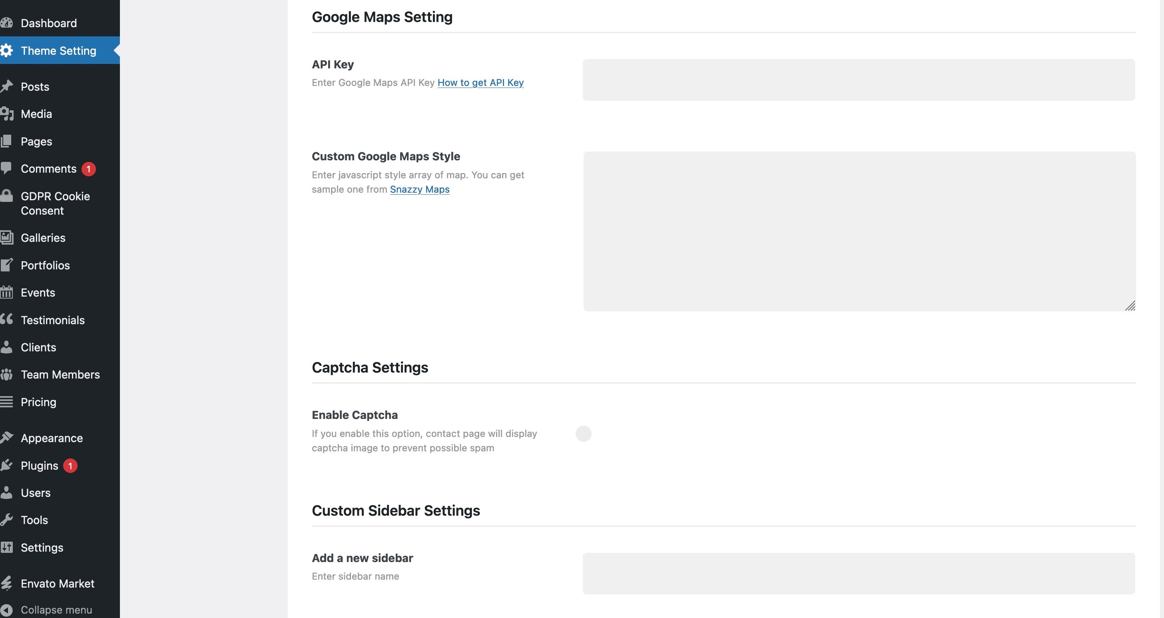Go to the Portfolios menu item
Viewport: 1164px width, 618px height.
[x=45, y=265]
